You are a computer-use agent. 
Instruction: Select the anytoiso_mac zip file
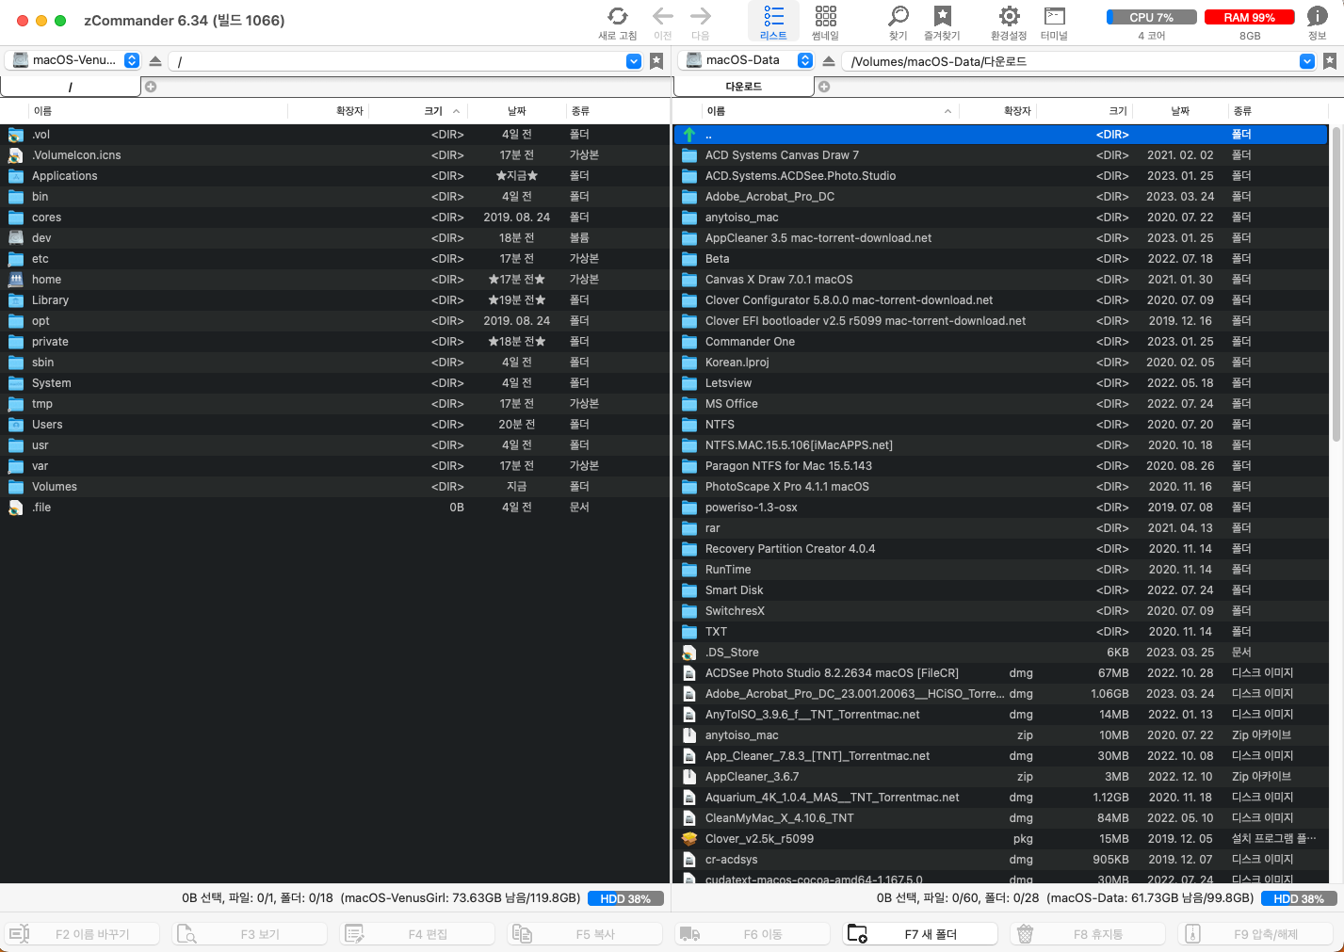tap(1000, 735)
